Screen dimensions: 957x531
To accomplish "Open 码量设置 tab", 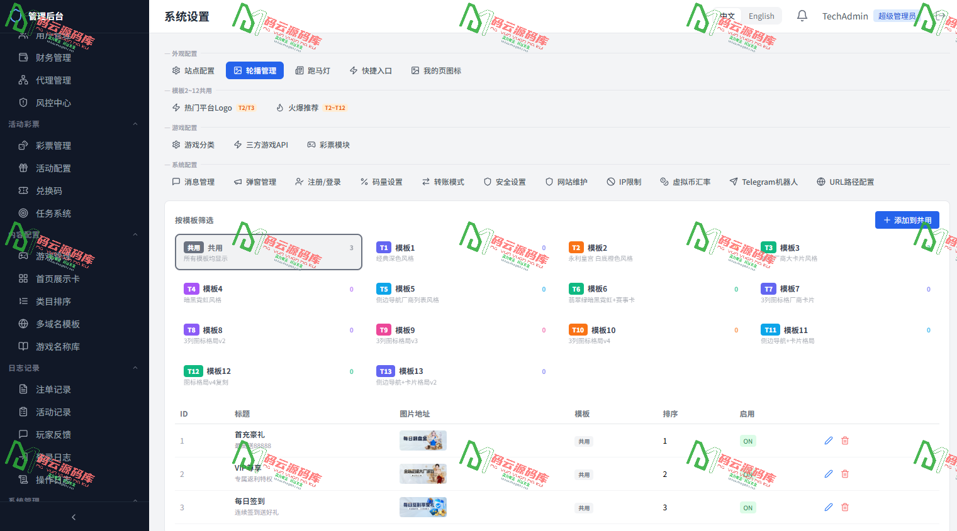I will coord(381,182).
